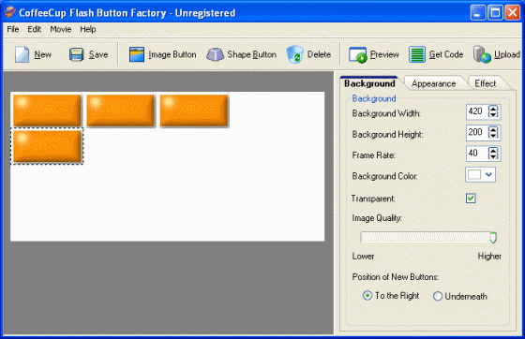Decrease Background Width with down arrow
The image size is (525, 339).
493,114
